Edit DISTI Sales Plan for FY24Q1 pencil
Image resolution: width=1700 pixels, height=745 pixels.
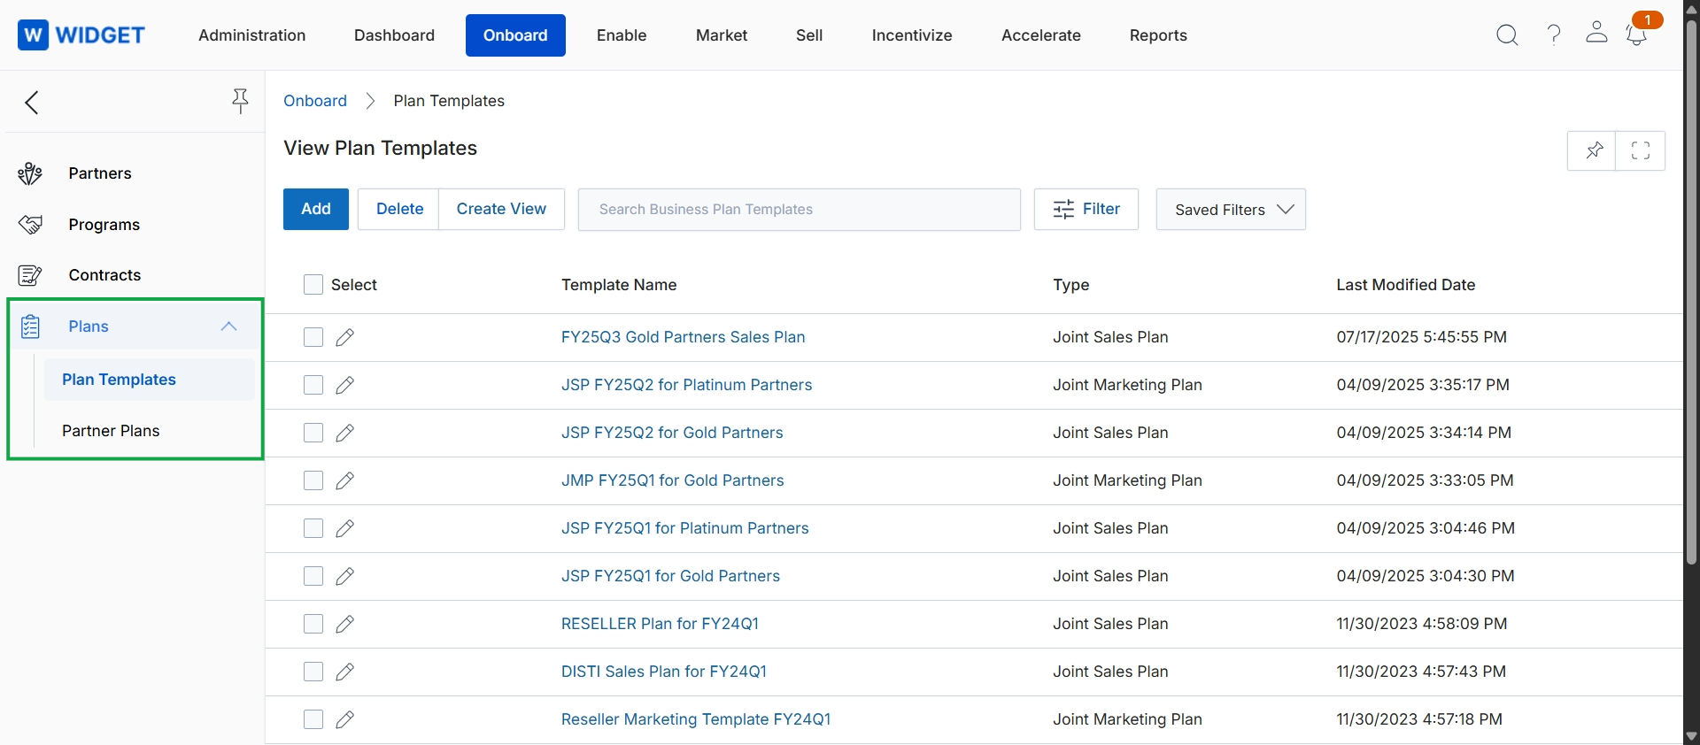[345, 672]
